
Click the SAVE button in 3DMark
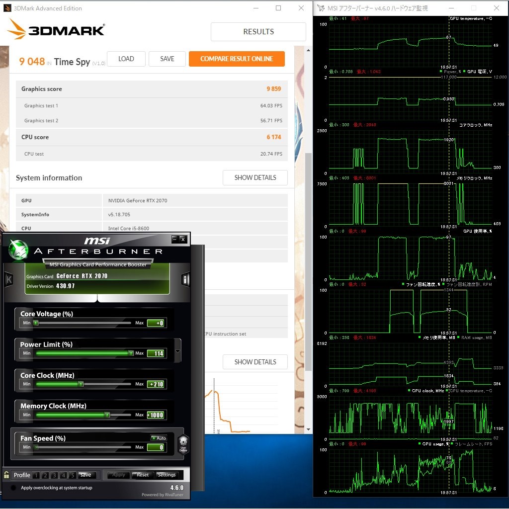(167, 59)
